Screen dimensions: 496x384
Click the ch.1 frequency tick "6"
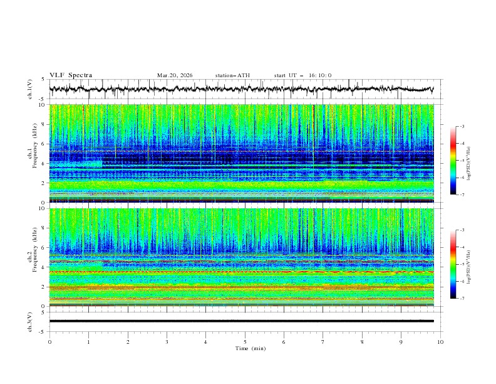[x=44, y=144]
